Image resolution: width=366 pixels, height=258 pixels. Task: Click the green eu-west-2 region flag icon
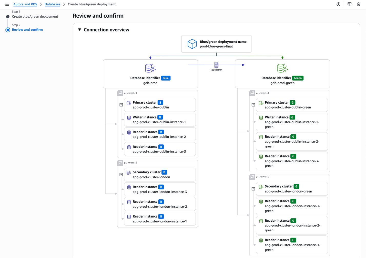point(252,177)
